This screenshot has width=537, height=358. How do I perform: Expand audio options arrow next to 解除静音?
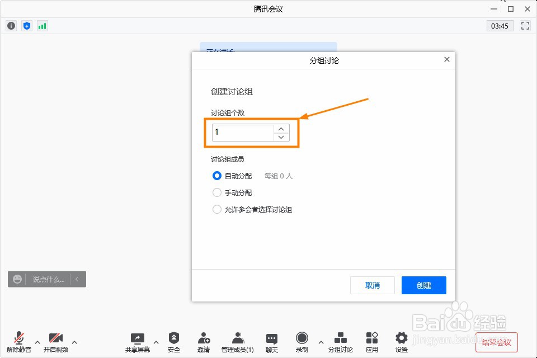click(x=37, y=342)
